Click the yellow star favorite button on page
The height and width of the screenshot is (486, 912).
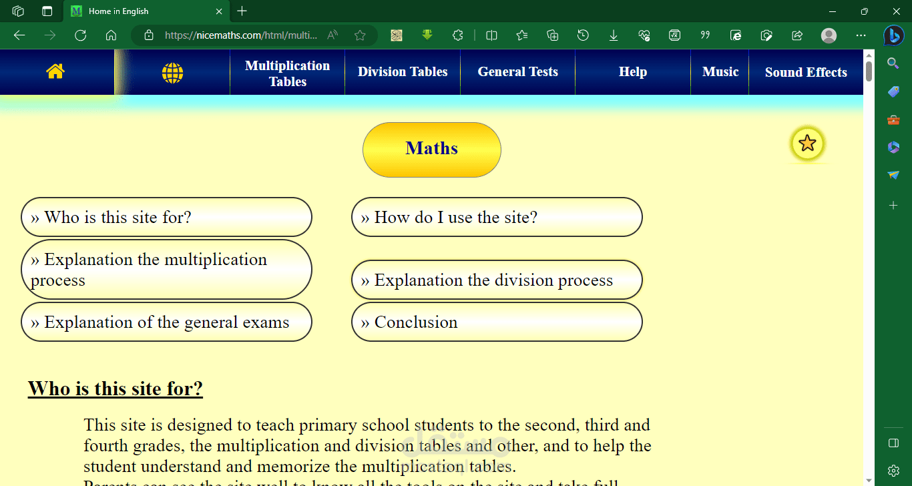pos(807,143)
